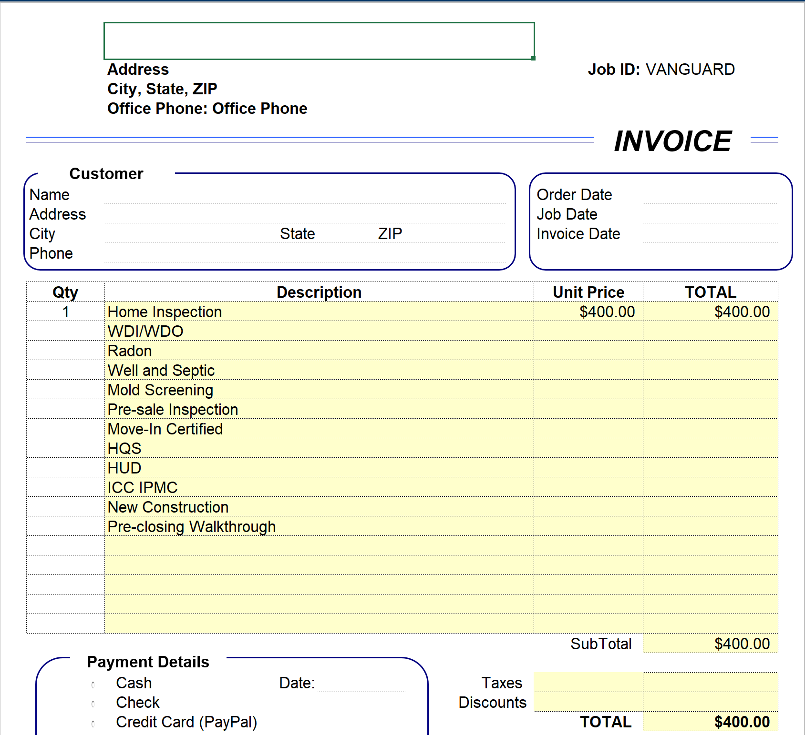Image resolution: width=805 pixels, height=735 pixels.
Task: Click the Discounts cell in TOTAL column
Action: pos(710,702)
